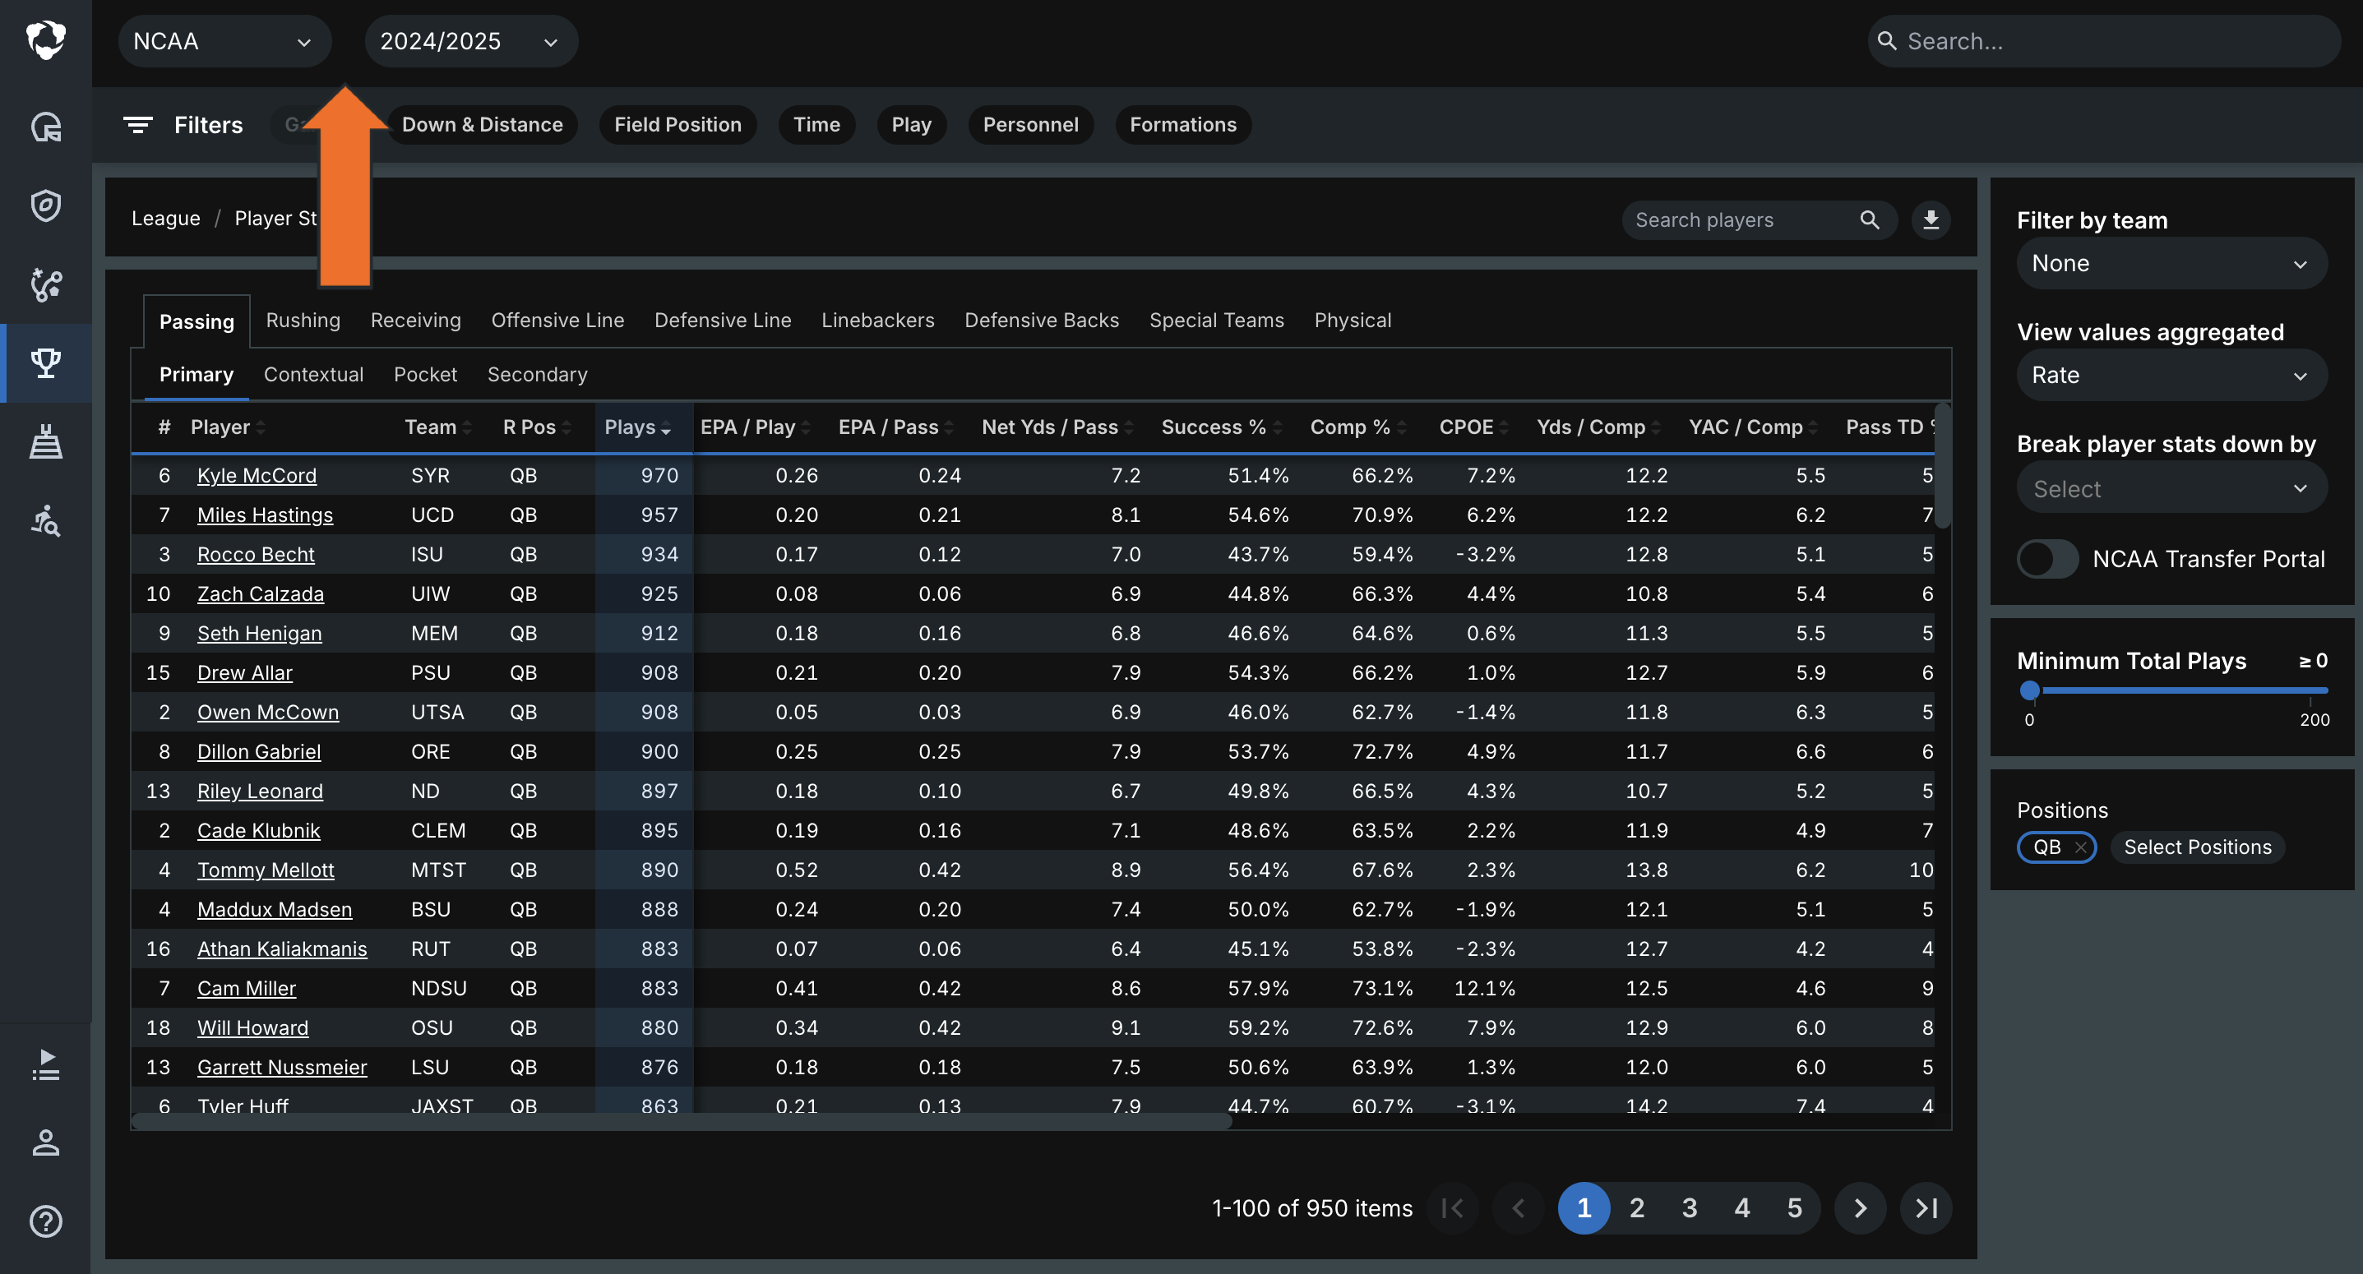The image size is (2363, 1274).
Task: Open the help question mark icon
Action: 46,1221
